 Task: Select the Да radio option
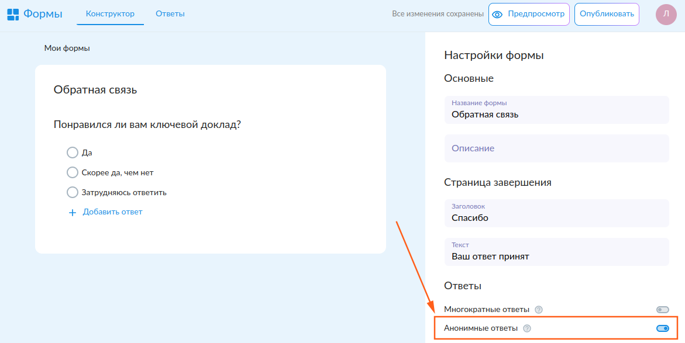[x=72, y=153]
